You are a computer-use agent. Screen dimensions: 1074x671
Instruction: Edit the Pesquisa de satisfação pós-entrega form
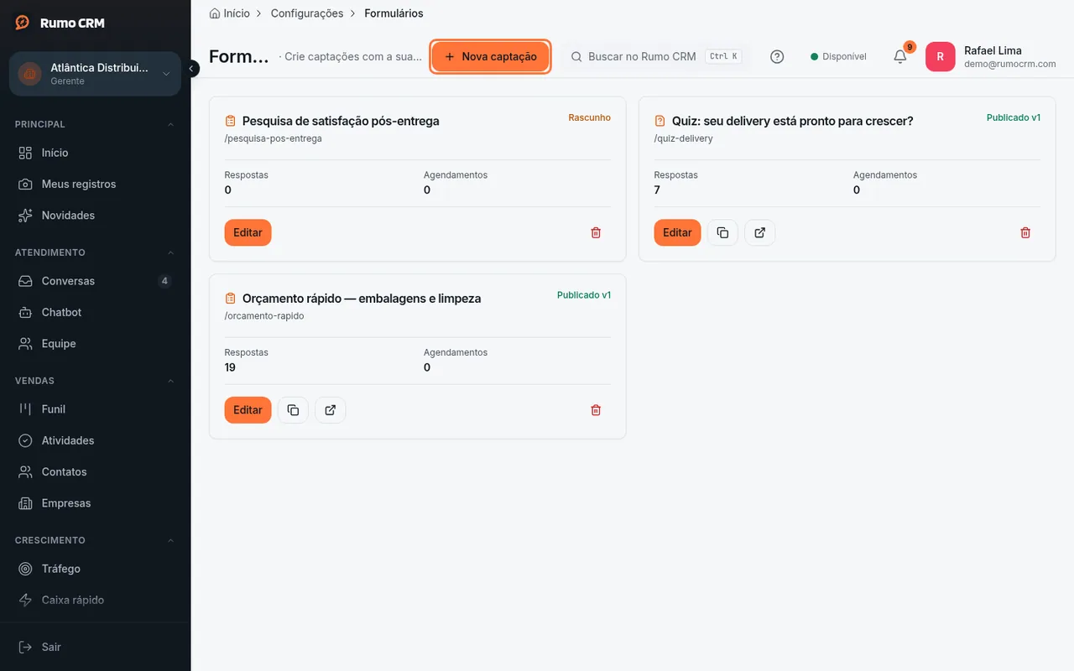(x=248, y=232)
